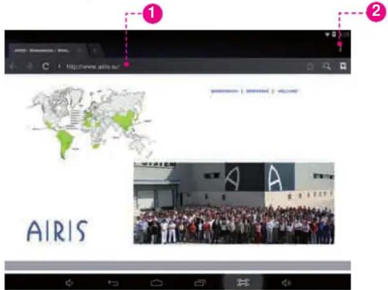The width and height of the screenshot is (388, 290).
Task: Open the middle language link on page
Action: [x=258, y=91]
